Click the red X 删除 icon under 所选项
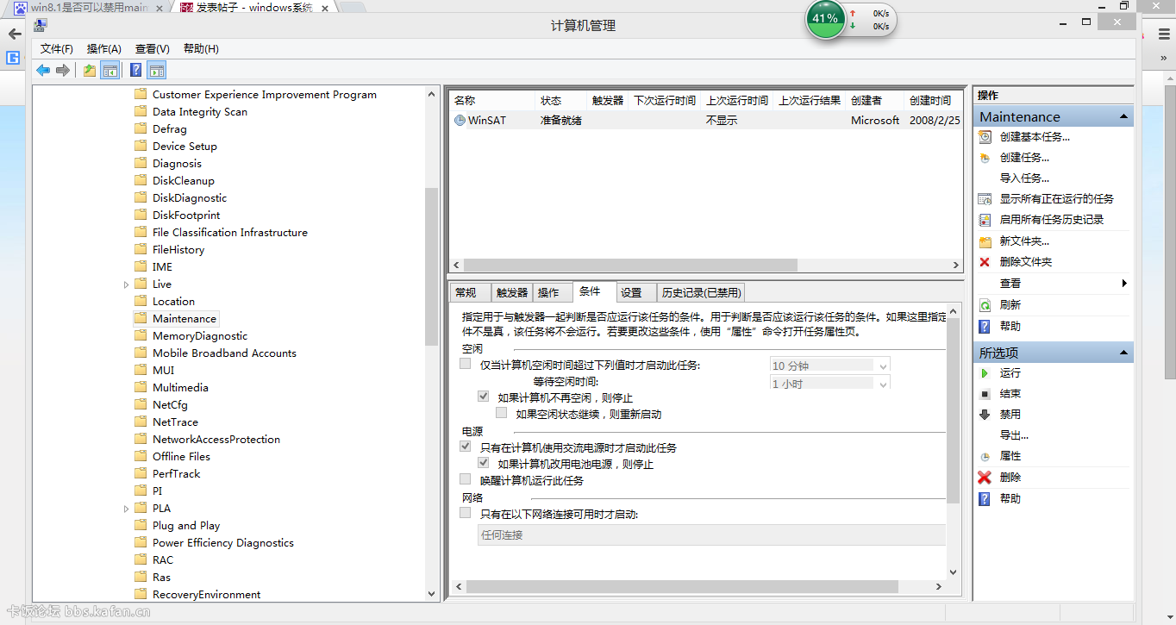Viewport: 1176px width, 625px height. click(985, 477)
